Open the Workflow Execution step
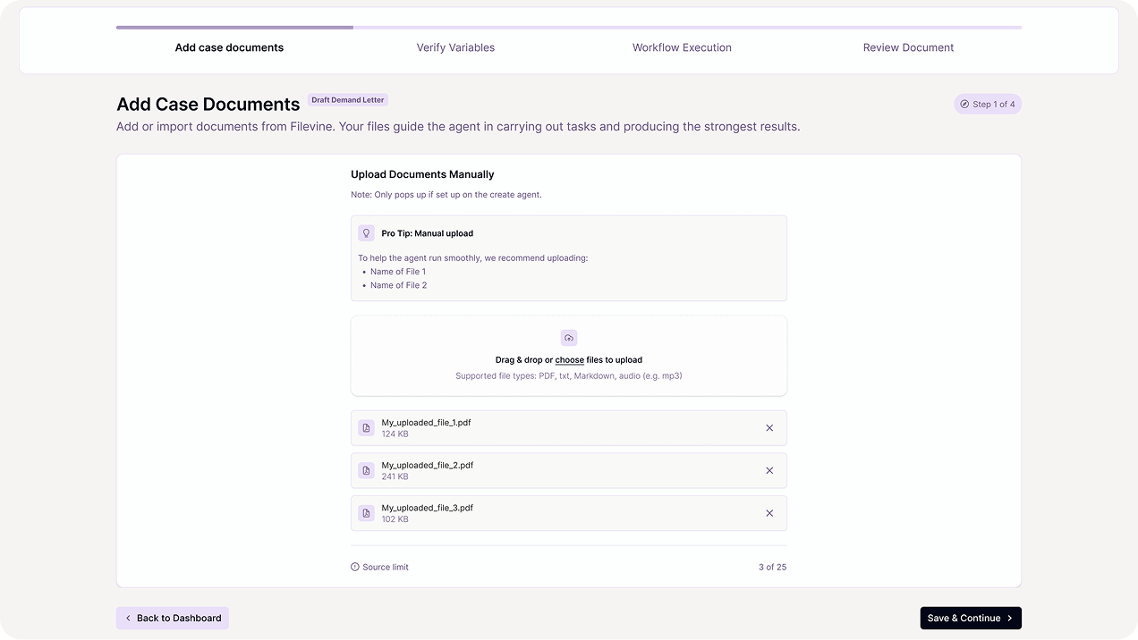The width and height of the screenshot is (1138, 640). click(x=682, y=47)
